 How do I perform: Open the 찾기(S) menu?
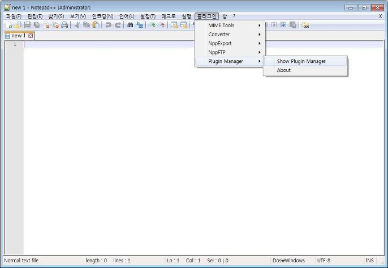click(x=56, y=16)
